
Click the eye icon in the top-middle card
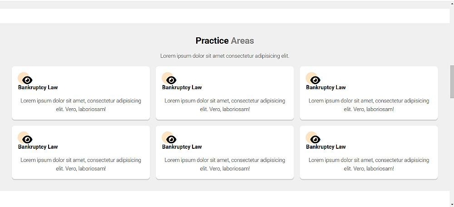[x=171, y=80]
